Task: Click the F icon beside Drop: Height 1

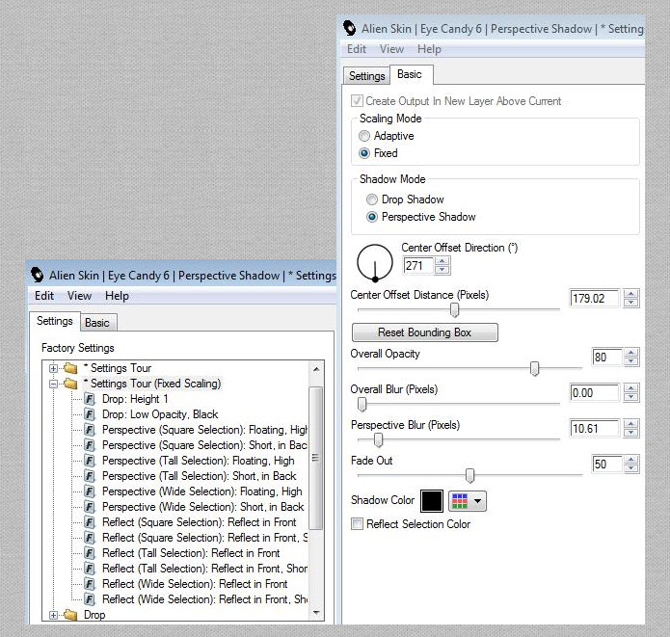Action: click(x=90, y=399)
